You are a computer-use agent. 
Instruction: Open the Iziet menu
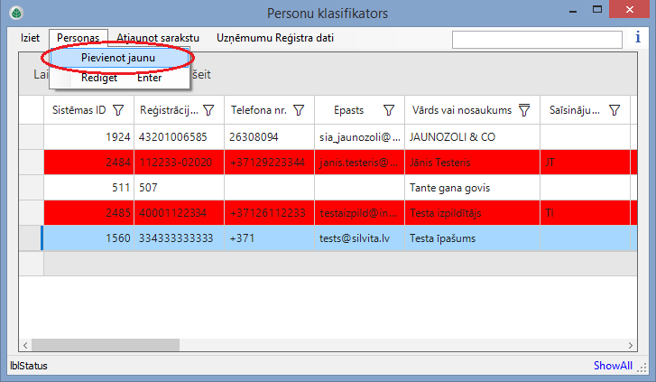coord(30,38)
